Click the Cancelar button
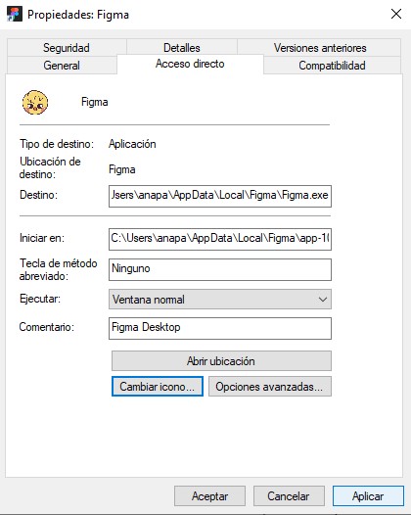This screenshot has height=515, width=411. pos(289,496)
